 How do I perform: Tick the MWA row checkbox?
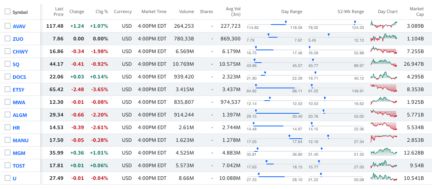coord(8,102)
